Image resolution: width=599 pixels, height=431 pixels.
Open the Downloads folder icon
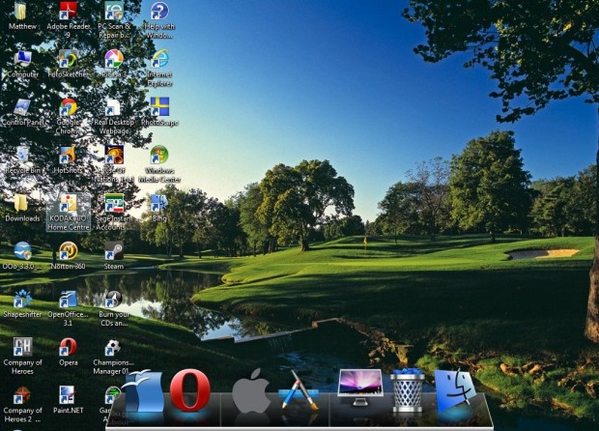21,203
